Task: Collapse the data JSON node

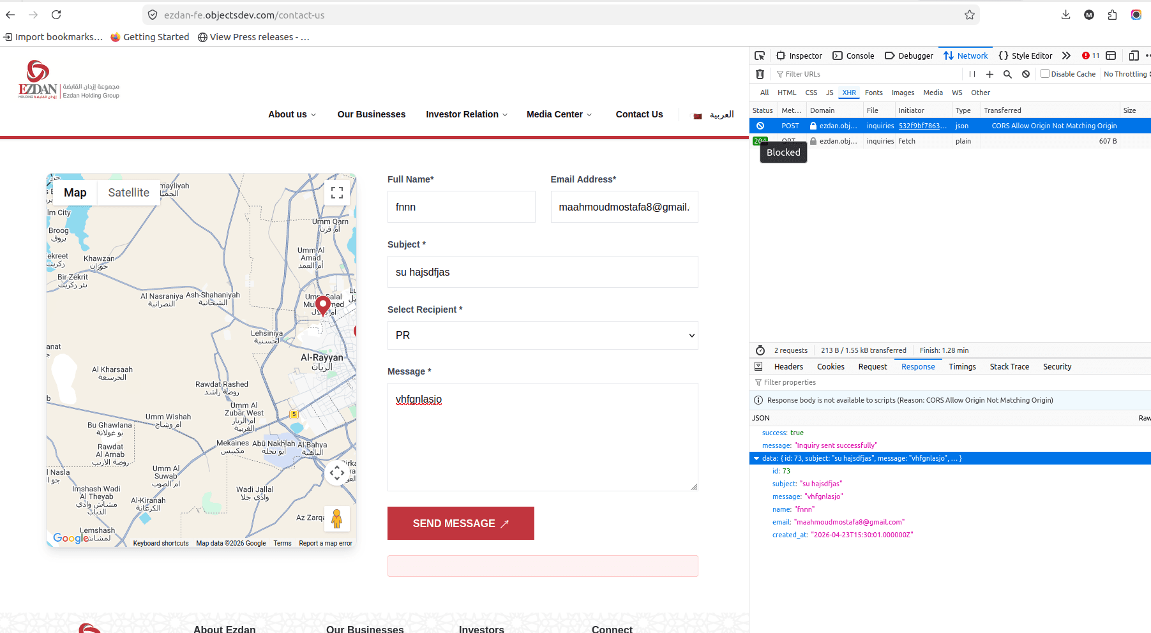Action: pos(756,458)
